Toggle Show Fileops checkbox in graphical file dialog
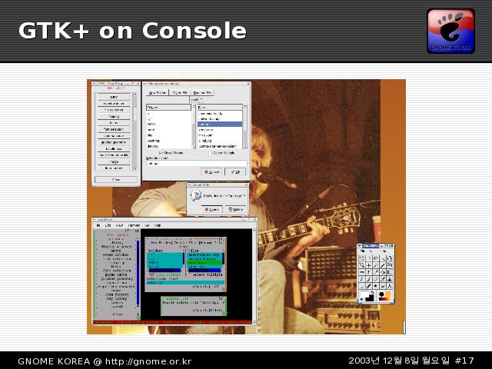Image resolution: width=492 pixels, height=369 pixels. pos(161,153)
